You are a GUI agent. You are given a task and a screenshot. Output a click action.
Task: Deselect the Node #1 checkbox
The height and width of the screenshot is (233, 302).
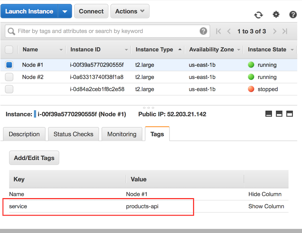pos(9,65)
